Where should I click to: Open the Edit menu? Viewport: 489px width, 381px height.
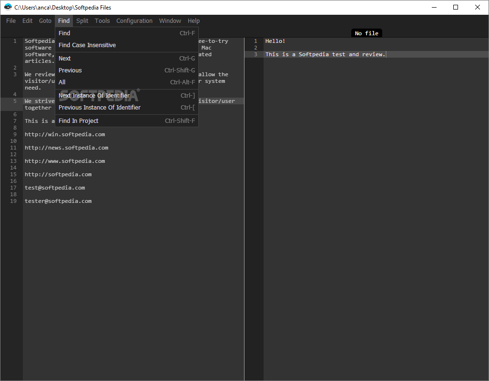coord(28,21)
